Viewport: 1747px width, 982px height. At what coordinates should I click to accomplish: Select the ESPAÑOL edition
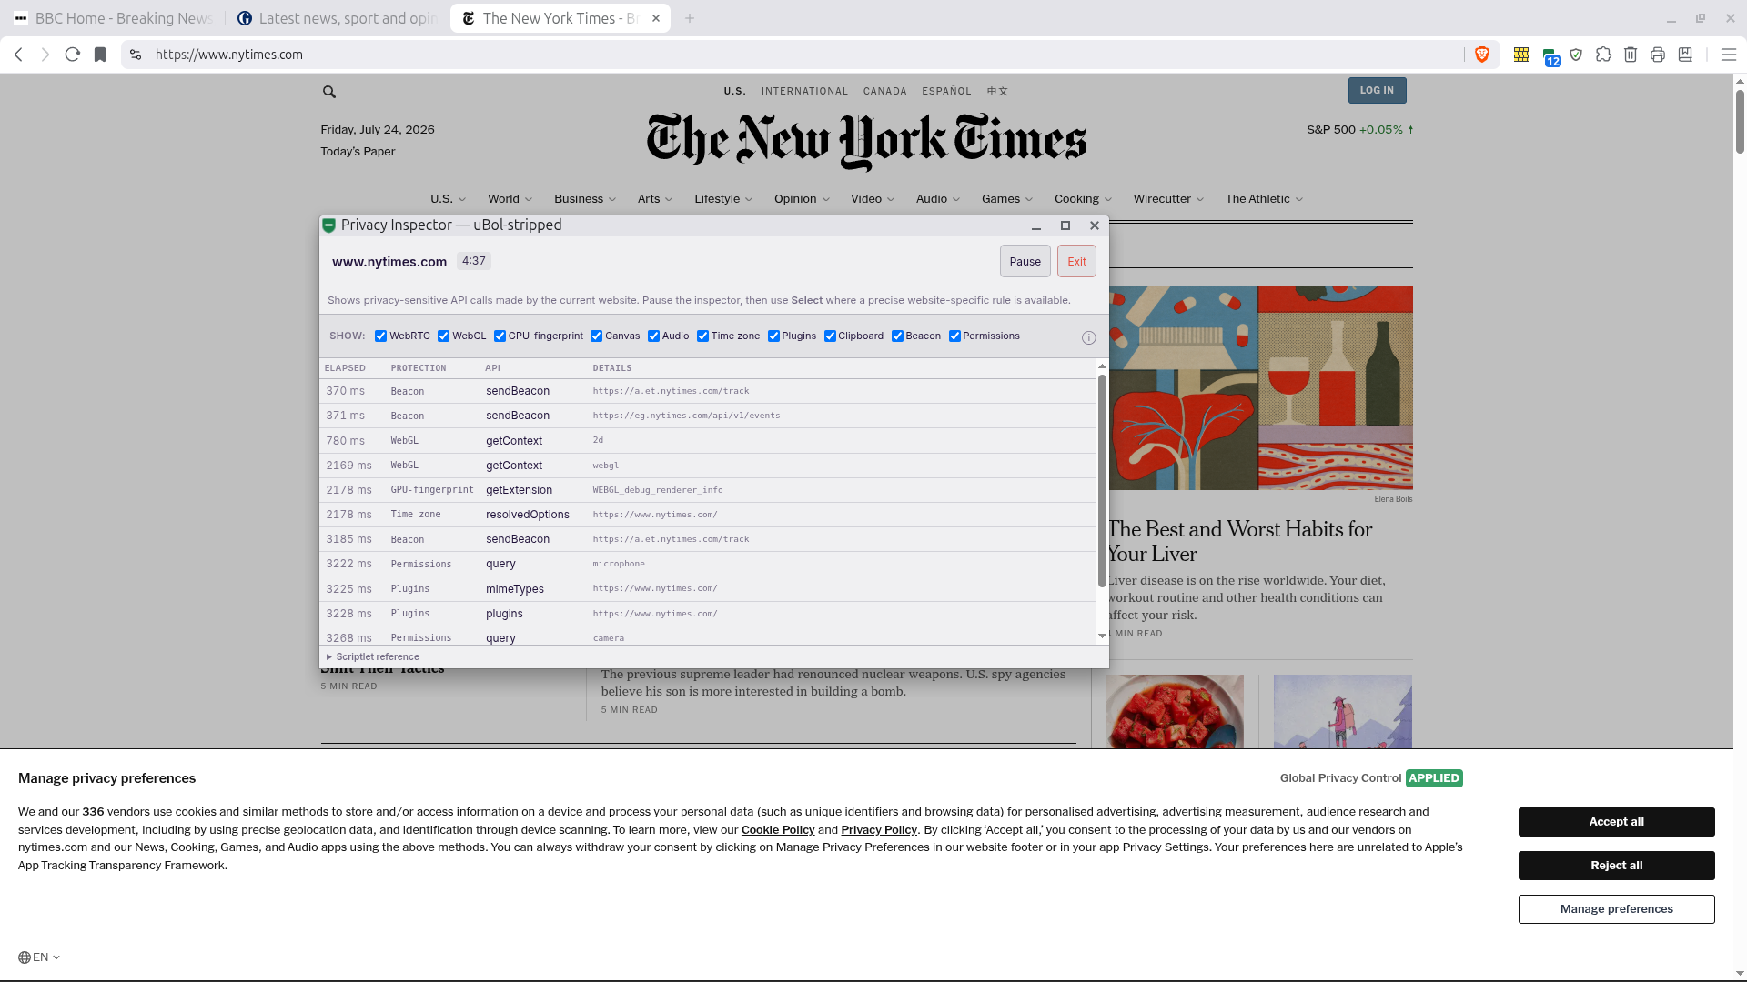pos(946,92)
